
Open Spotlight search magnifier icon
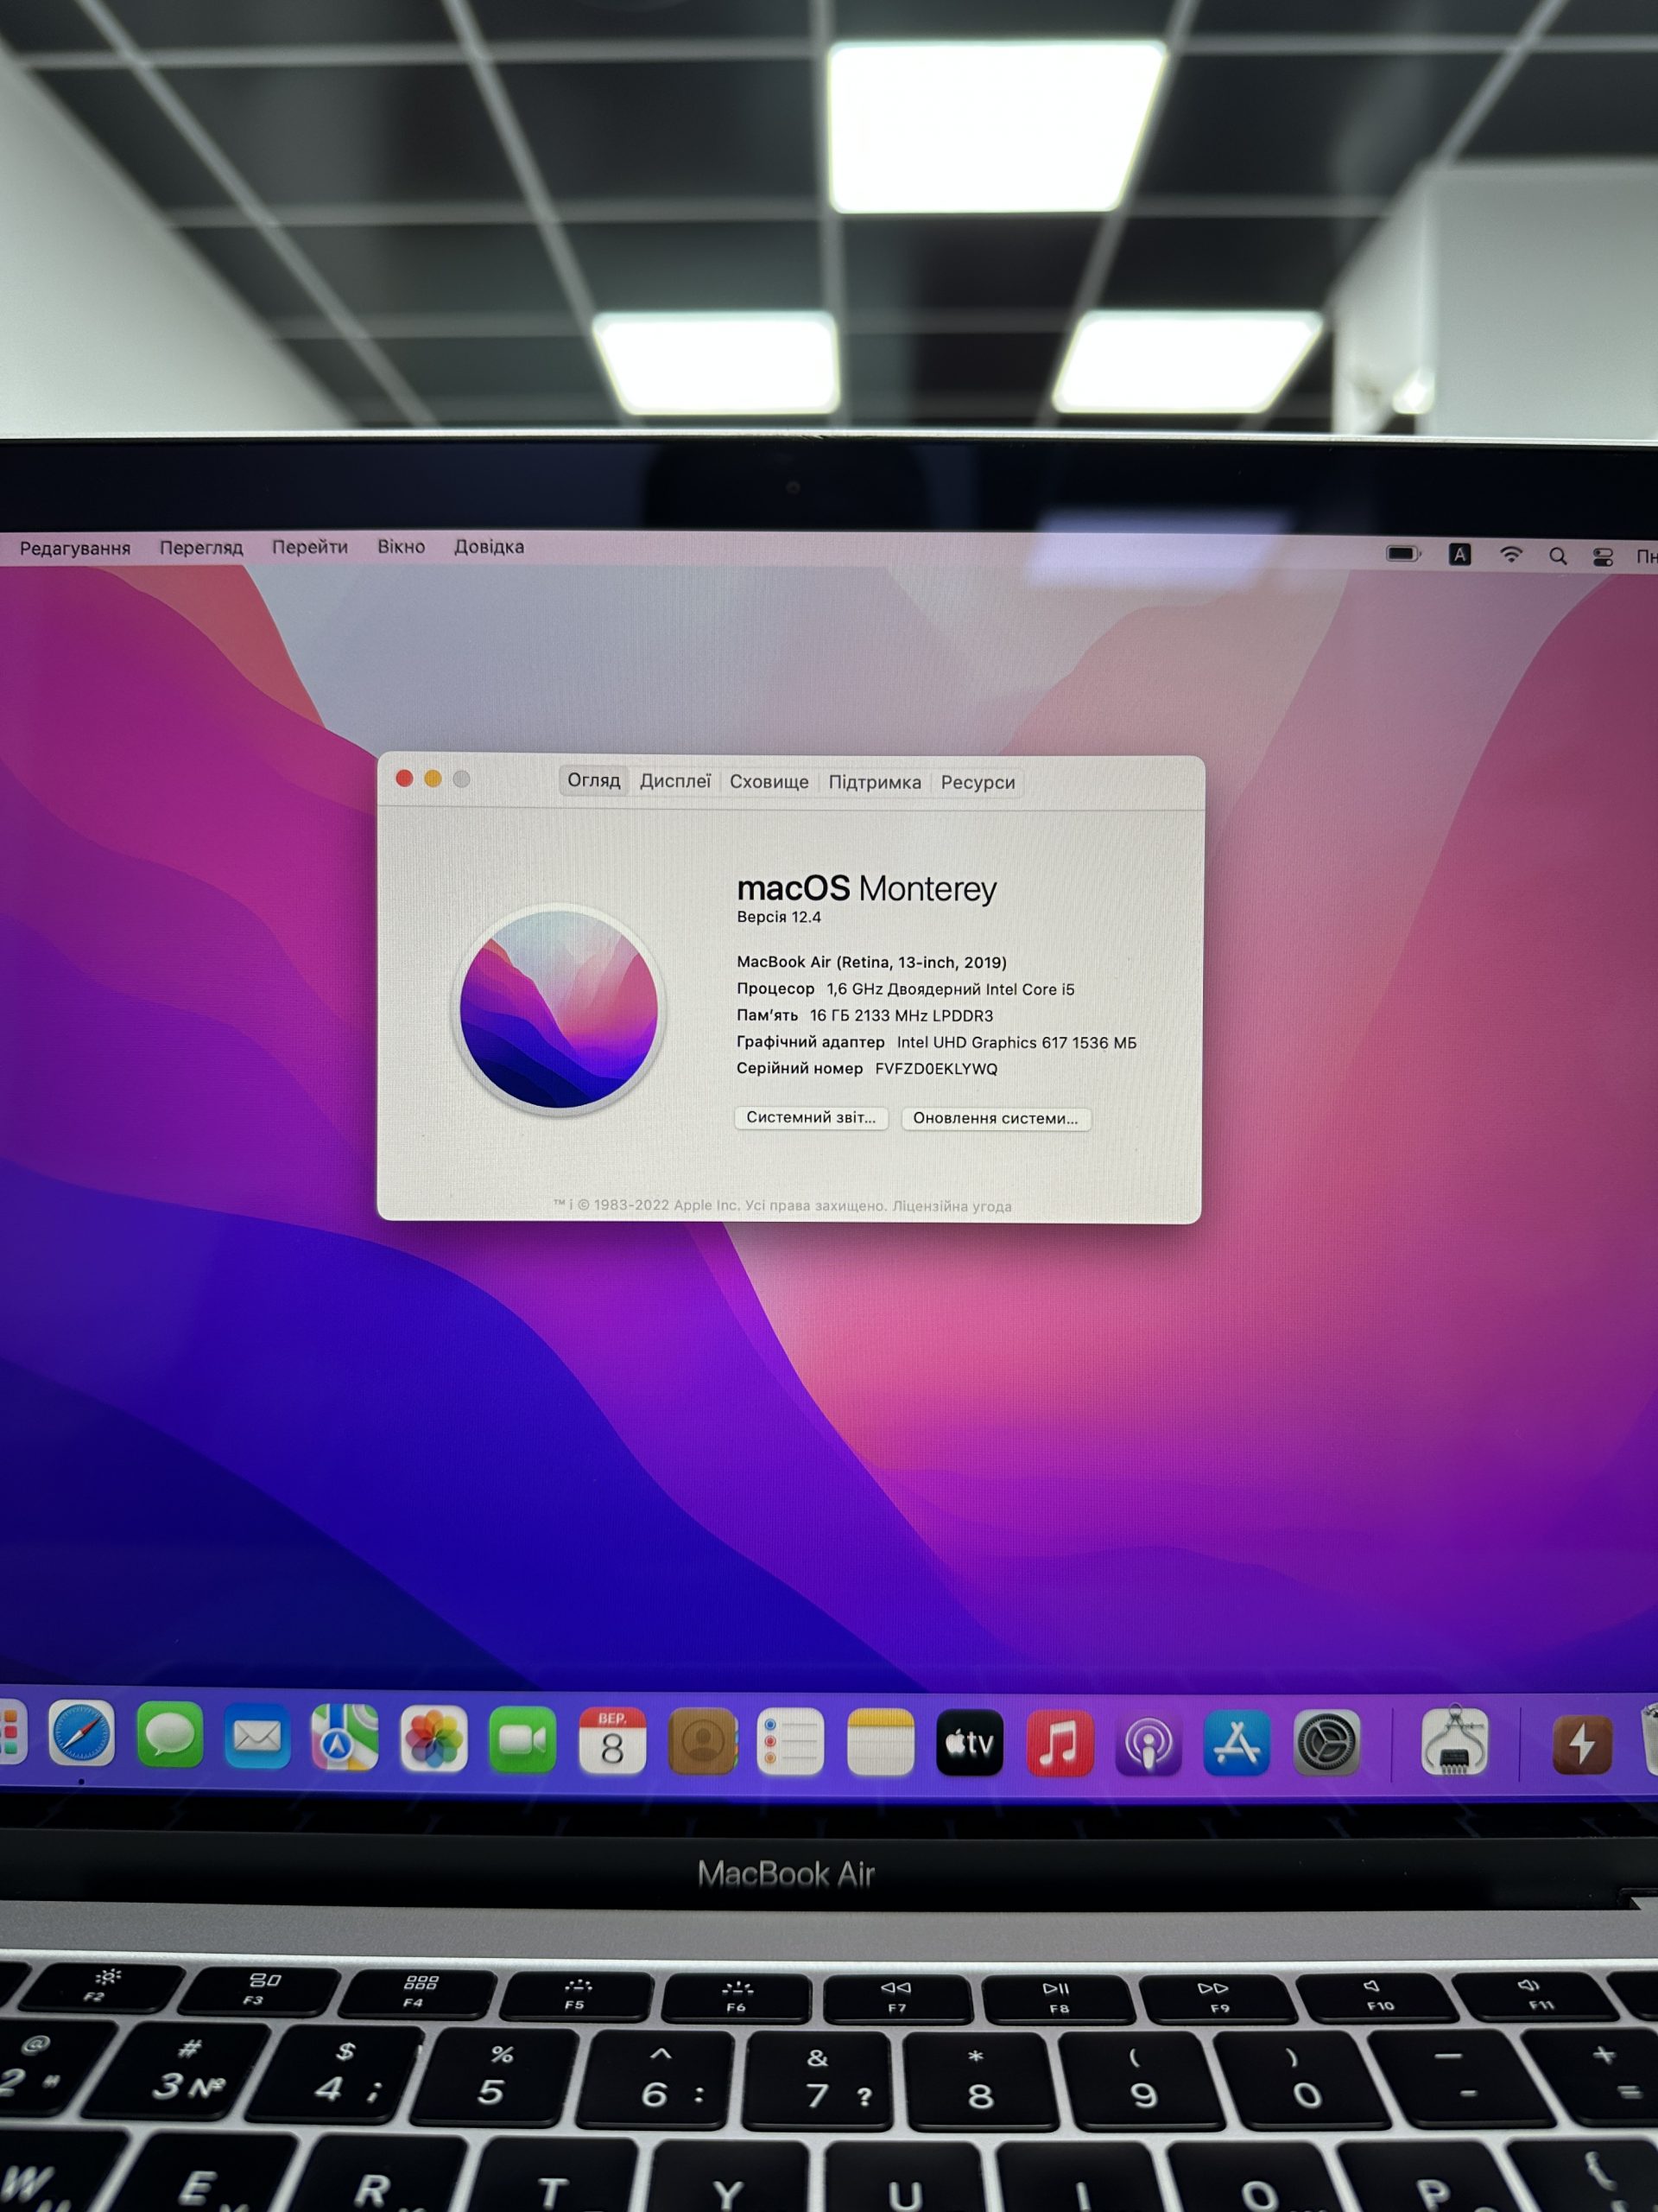(1557, 556)
